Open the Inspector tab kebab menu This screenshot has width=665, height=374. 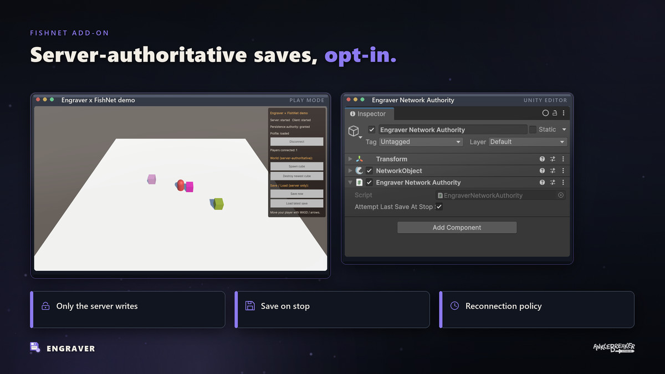[564, 113]
